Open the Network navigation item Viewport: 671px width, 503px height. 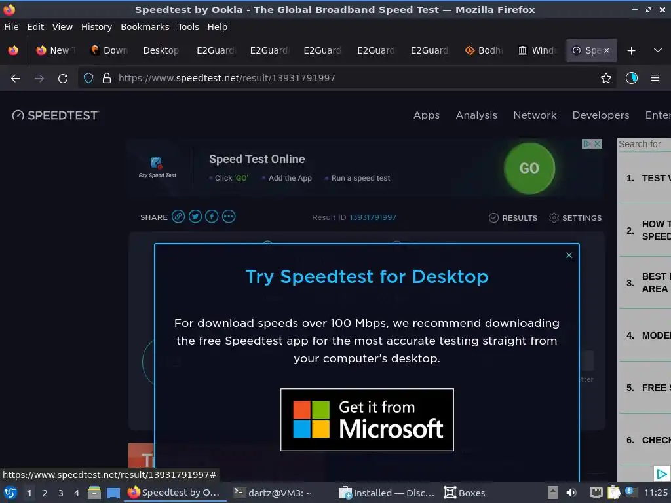[x=535, y=115]
